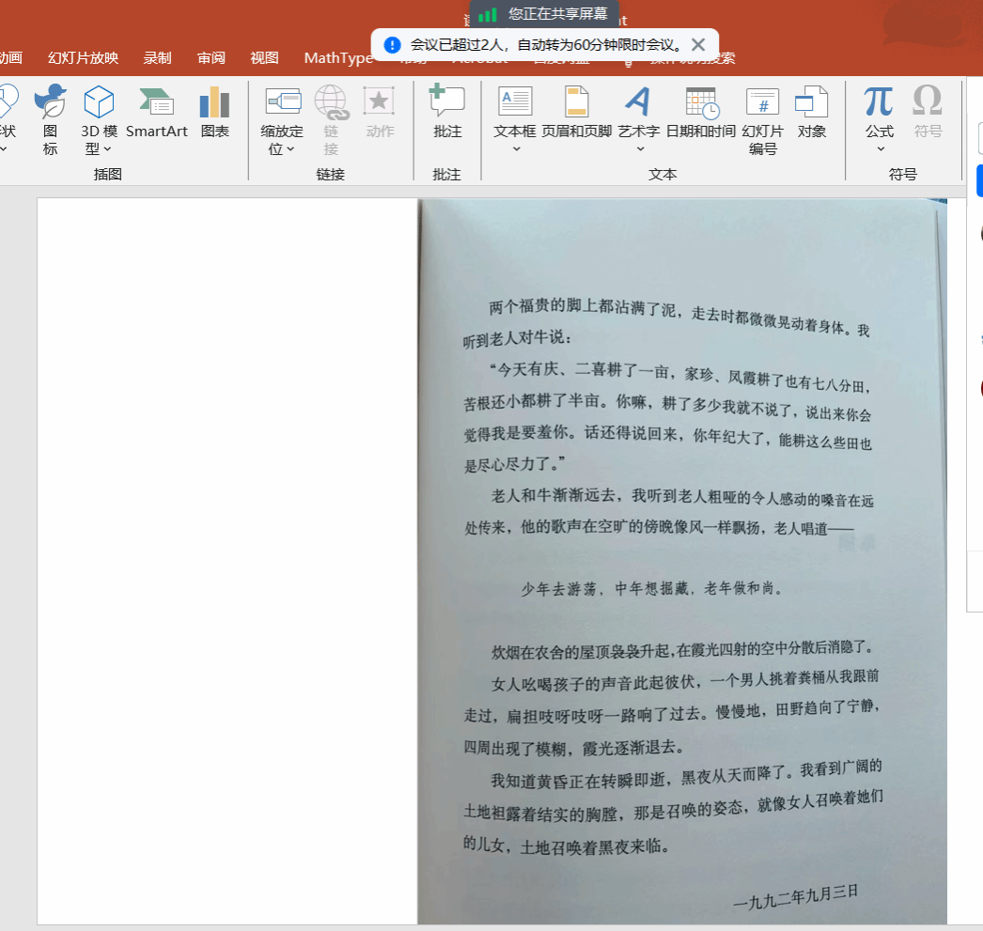Click the 3D 模型 icon
Viewport: 983px width, 931px height.
[x=98, y=101]
